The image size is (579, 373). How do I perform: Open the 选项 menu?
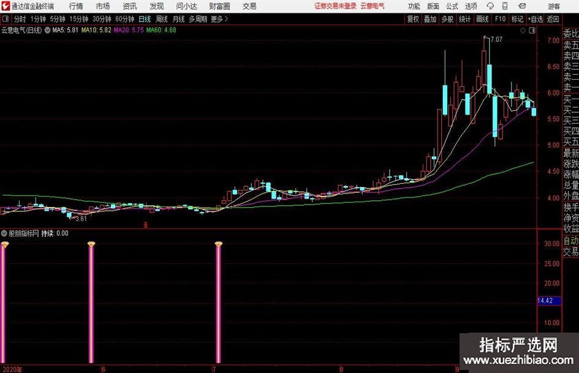(471, 6)
